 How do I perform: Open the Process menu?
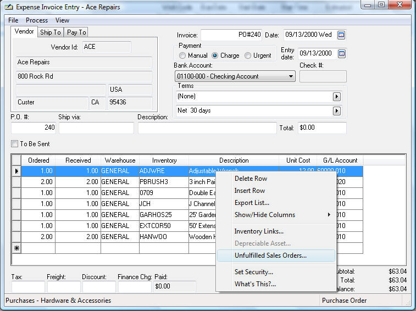point(37,20)
